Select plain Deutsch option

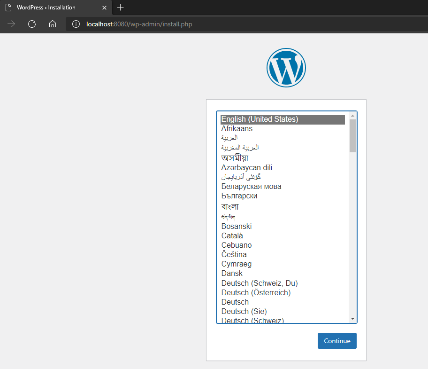283,302
